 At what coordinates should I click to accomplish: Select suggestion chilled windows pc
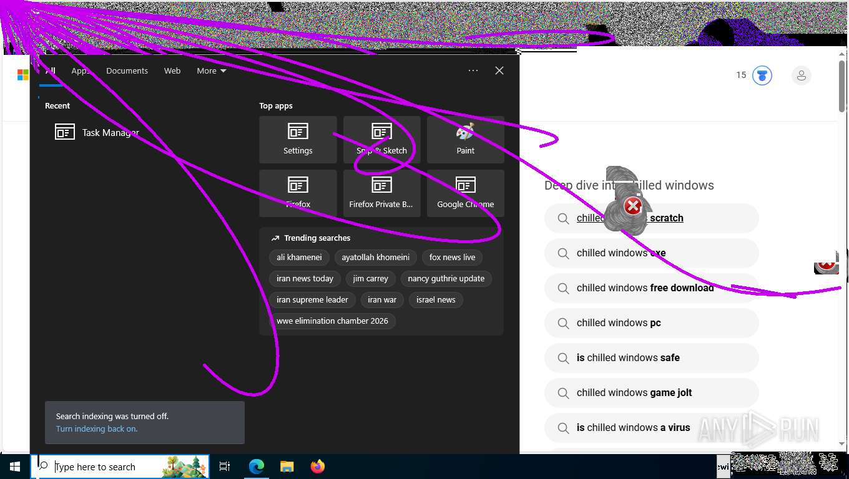(x=651, y=323)
